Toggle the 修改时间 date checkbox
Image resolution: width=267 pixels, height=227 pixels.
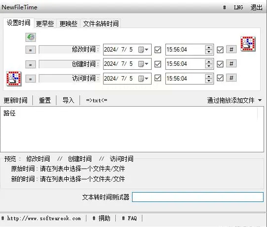(158, 50)
